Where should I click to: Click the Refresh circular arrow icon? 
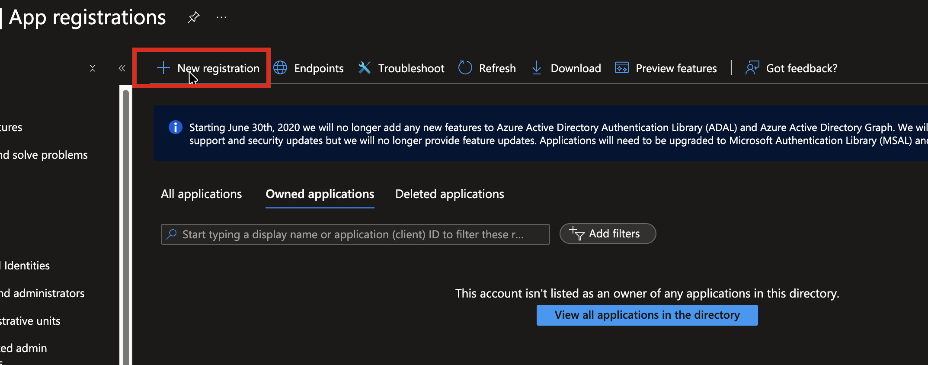(465, 68)
